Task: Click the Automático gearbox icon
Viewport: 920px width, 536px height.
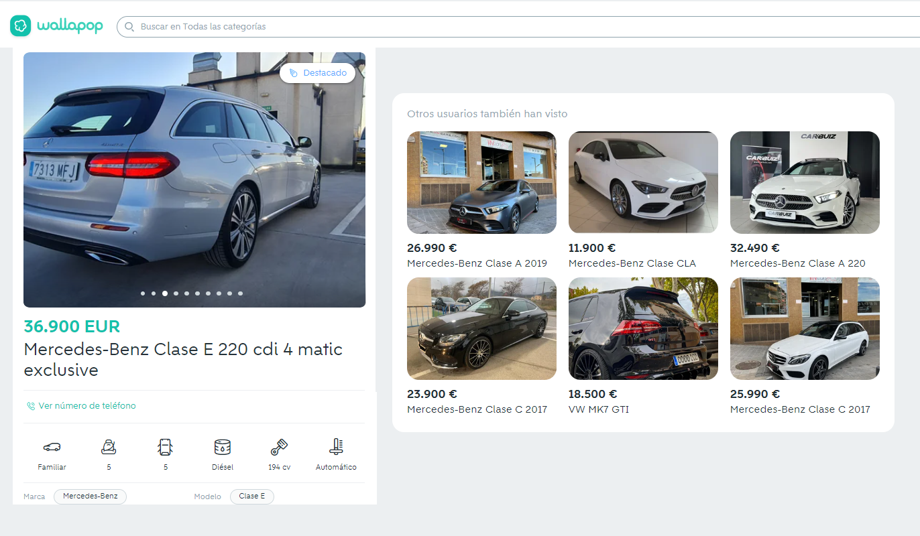Action: (336, 447)
